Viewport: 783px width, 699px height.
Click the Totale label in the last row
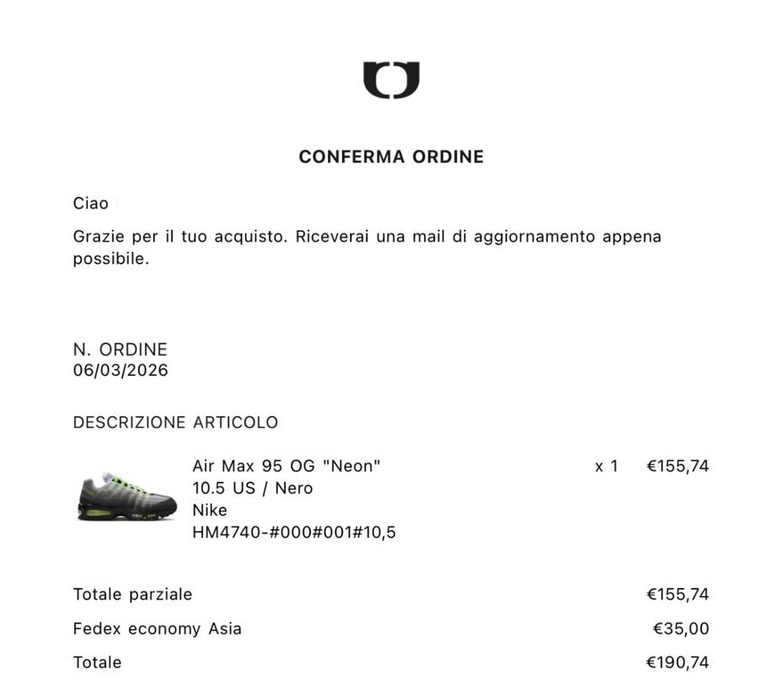coord(97,663)
